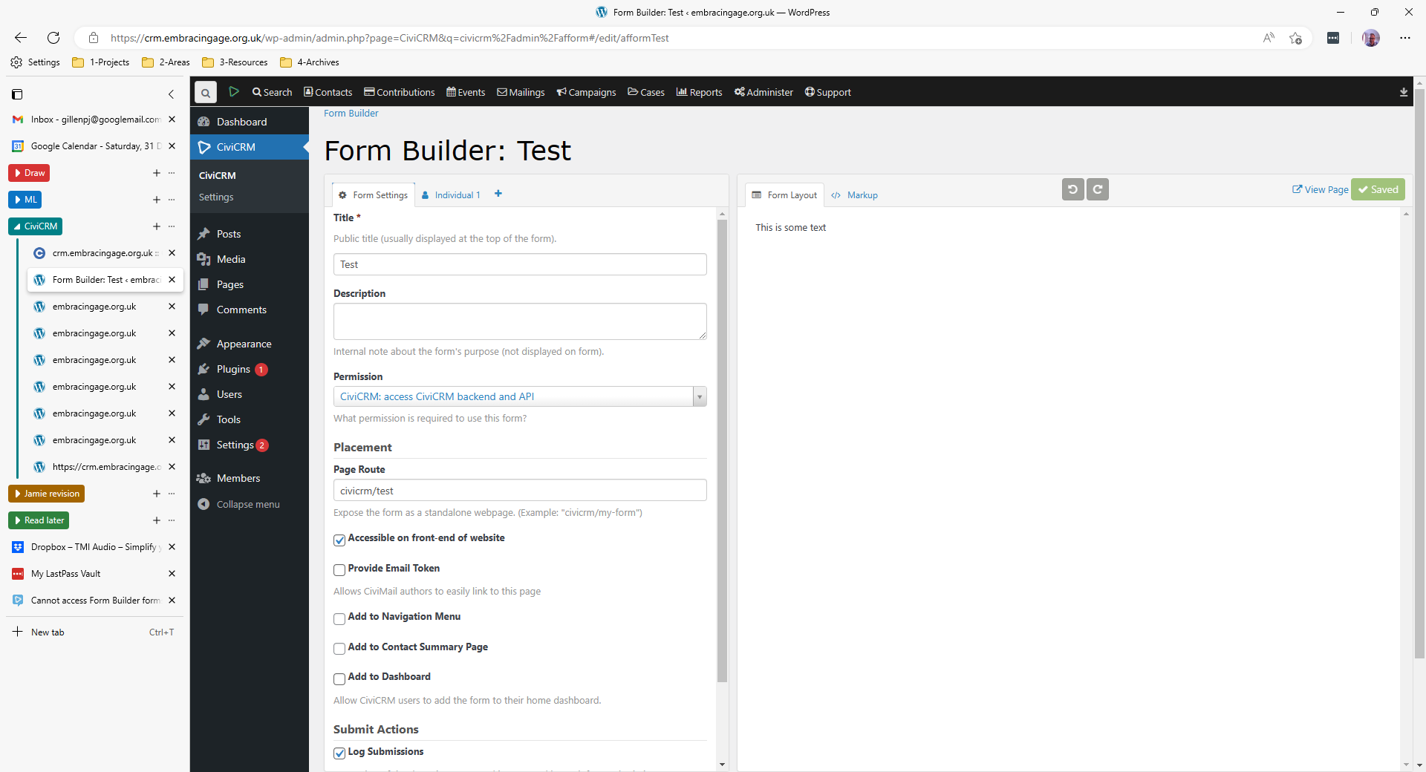
Task: Toggle the tab actions menu icon
Action: click(x=17, y=94)
